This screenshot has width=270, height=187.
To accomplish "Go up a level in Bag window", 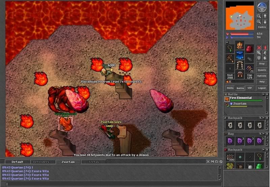I will tap(261, 134).
